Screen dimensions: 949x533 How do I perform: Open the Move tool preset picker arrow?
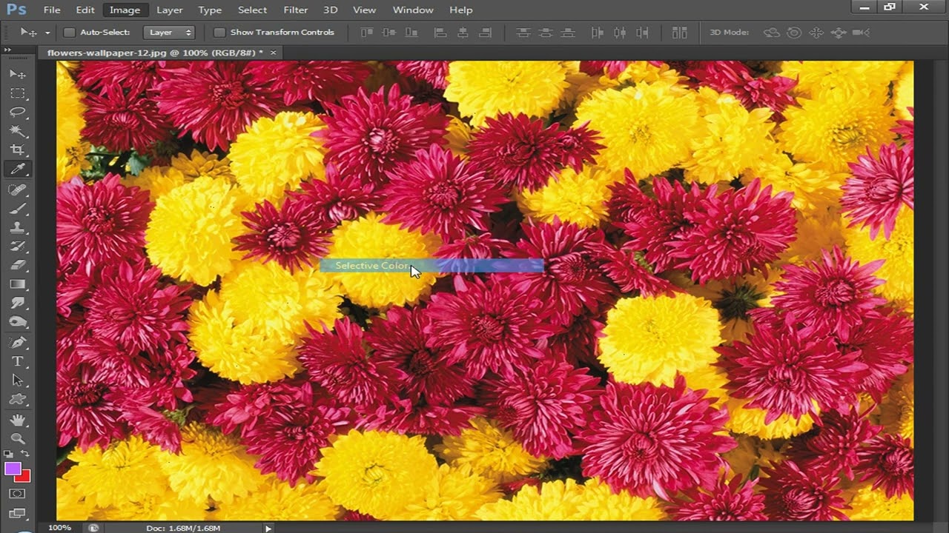pyautogui.click(x=47, y=33)
